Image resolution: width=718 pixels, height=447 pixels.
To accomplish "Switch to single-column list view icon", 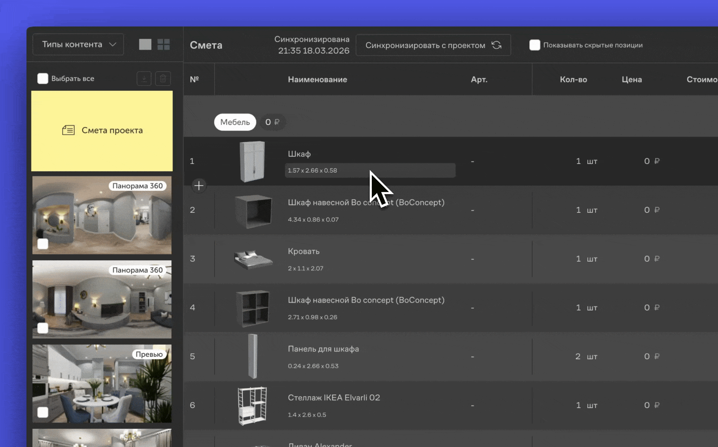I will [145, 45].
